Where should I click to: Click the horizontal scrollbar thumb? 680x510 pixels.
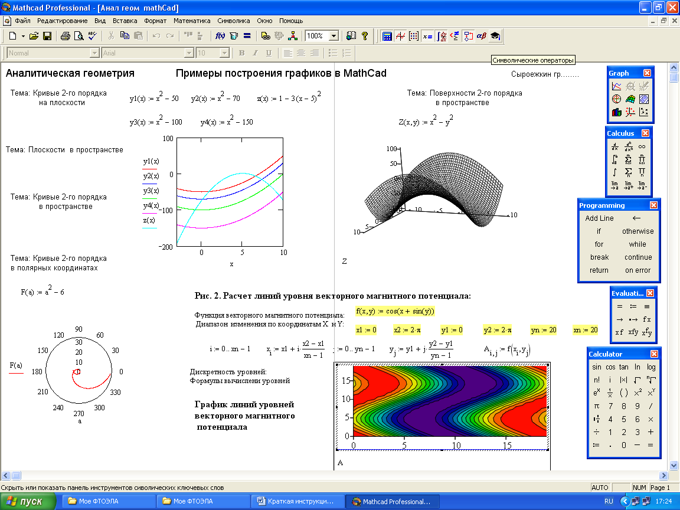tap(16, 475)
